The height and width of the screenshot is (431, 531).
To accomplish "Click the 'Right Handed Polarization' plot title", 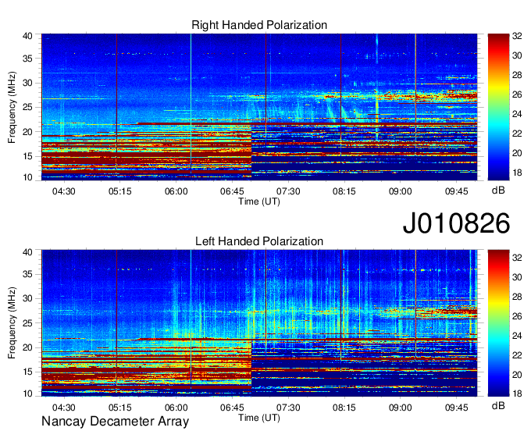I will 259,25.
